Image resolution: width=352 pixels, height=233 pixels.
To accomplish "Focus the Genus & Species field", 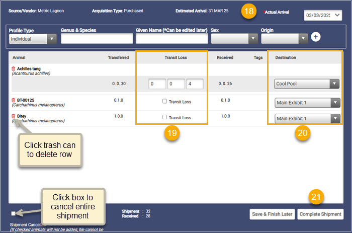I will pos(97,39).
